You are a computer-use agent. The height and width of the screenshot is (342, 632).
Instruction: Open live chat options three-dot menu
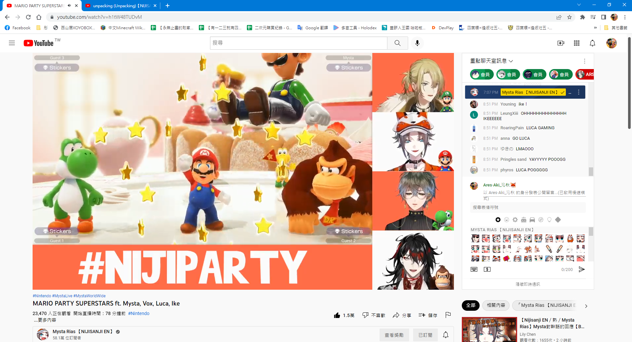pos(585,61)
